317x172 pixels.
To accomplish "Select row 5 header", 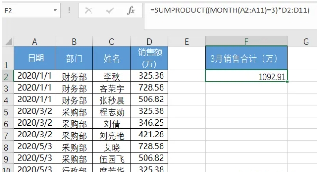I will point(8,111).
